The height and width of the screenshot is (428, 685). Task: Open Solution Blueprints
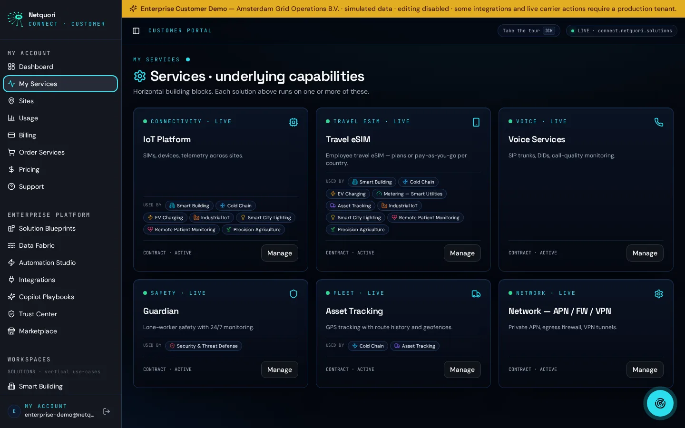point(60,228)
